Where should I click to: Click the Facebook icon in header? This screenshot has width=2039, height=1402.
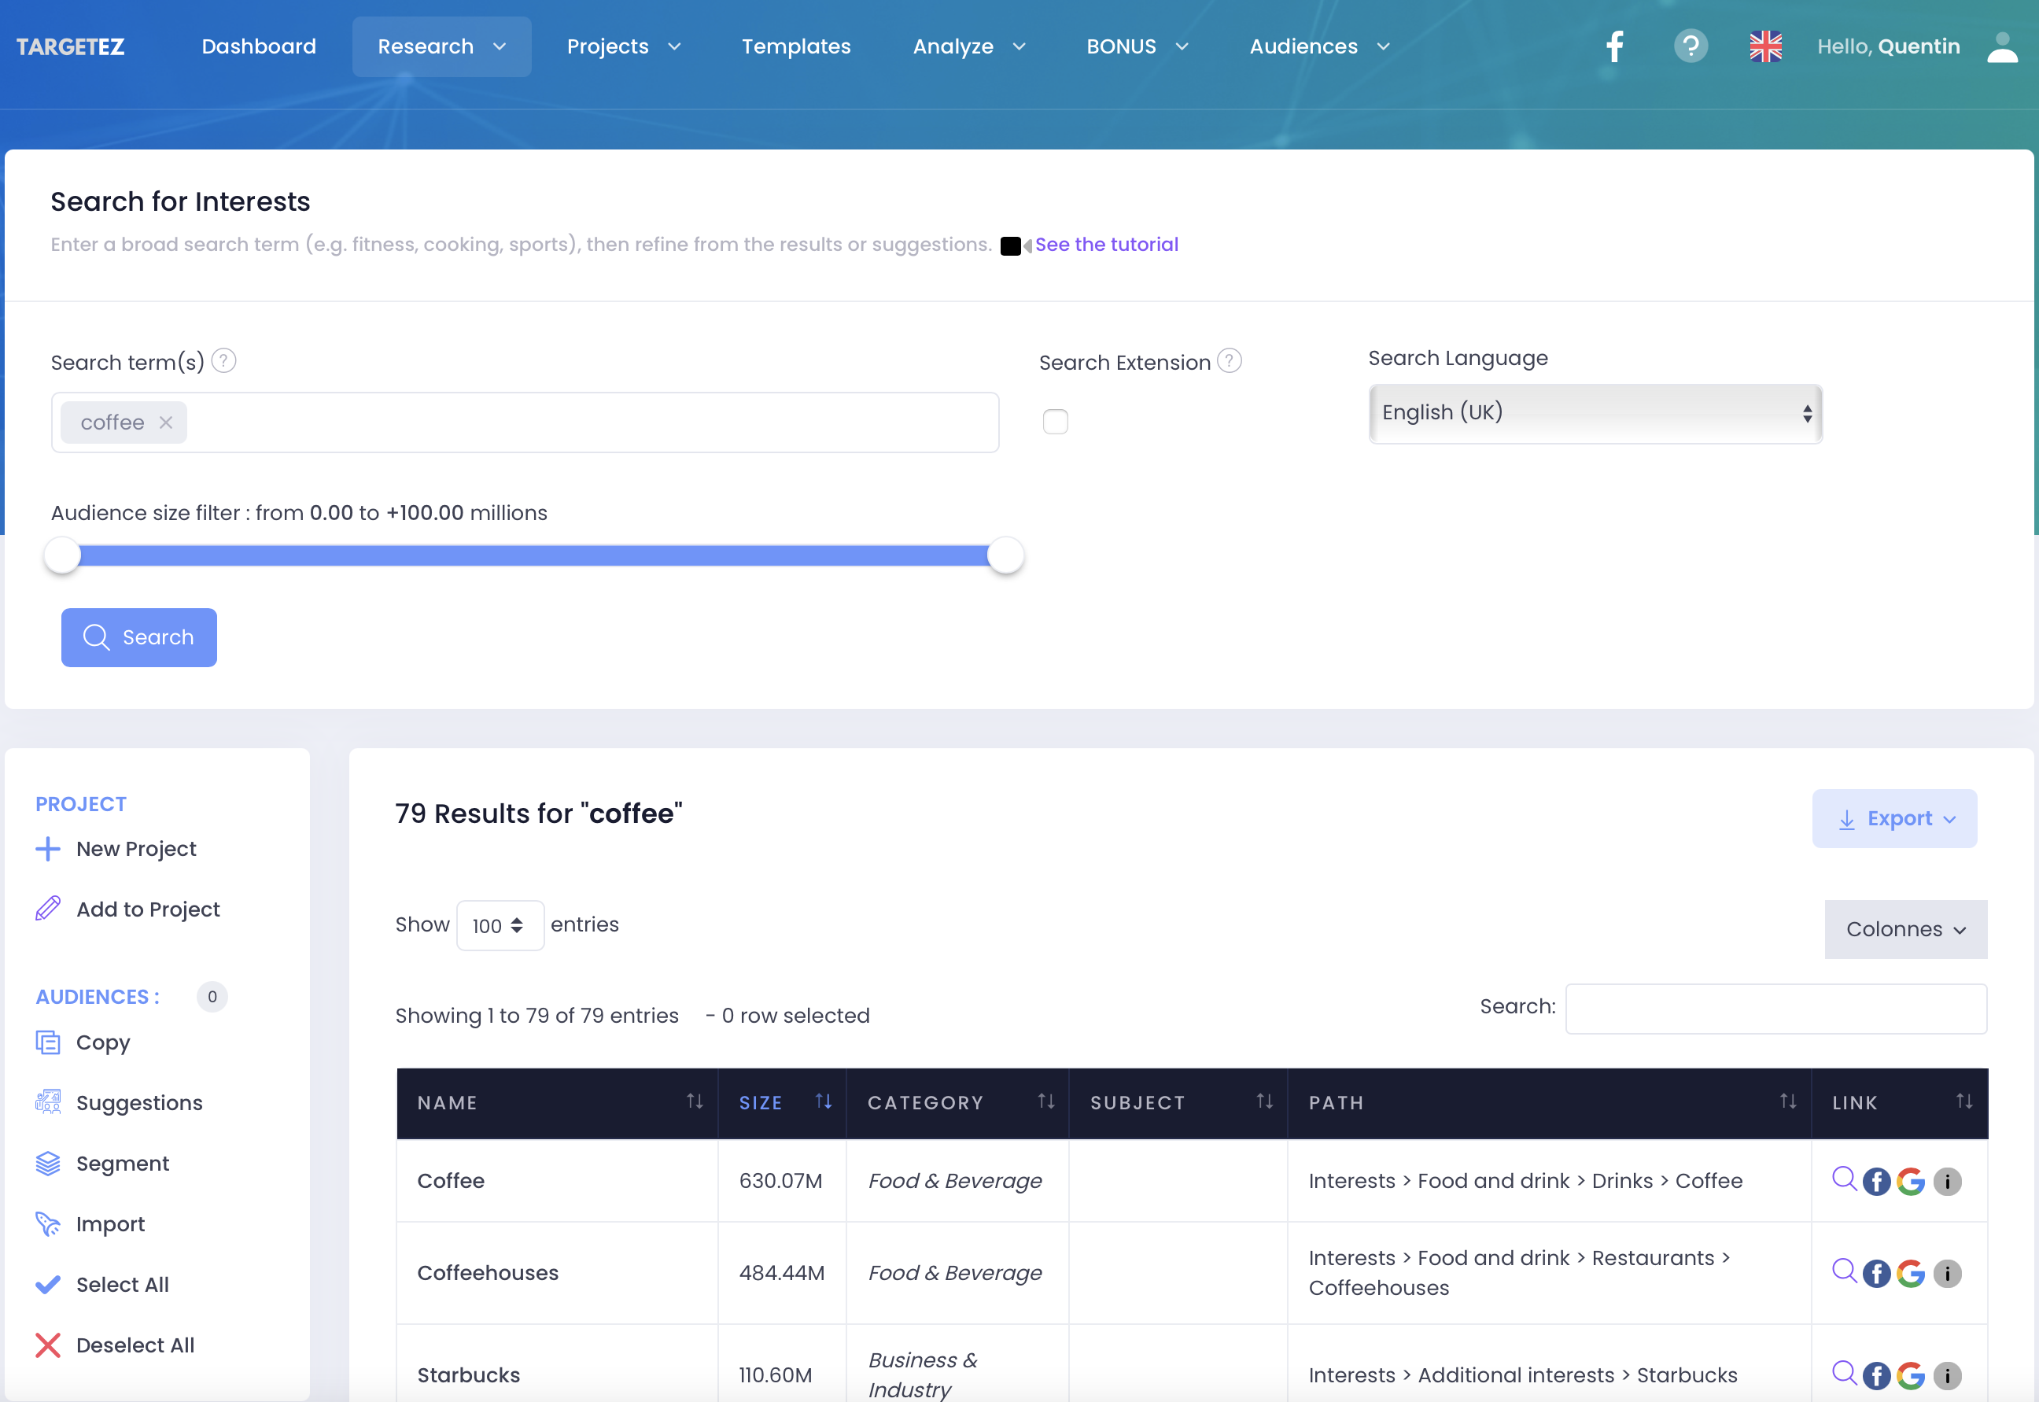point(1614,46)
